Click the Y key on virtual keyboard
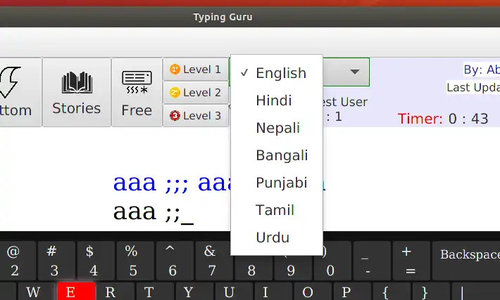500x300 pixels. click(x=194, y=292)
